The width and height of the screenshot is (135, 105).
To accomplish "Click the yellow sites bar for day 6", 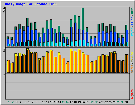I will click(27, 49).
